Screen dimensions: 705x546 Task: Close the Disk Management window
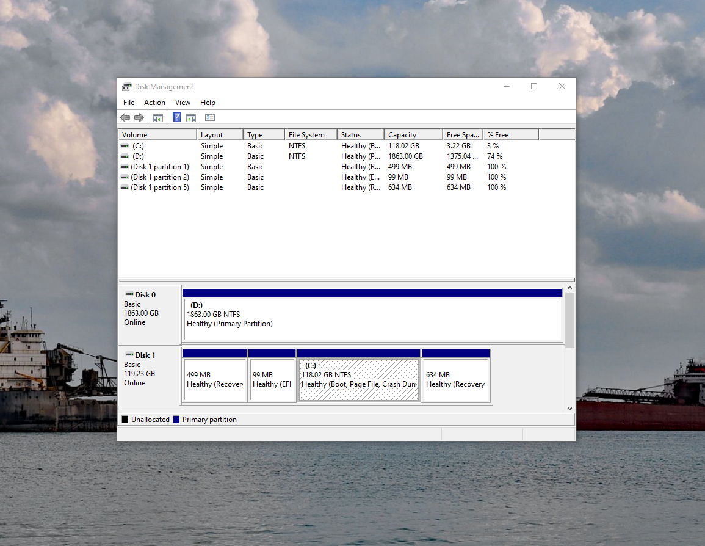click(562, 86)
